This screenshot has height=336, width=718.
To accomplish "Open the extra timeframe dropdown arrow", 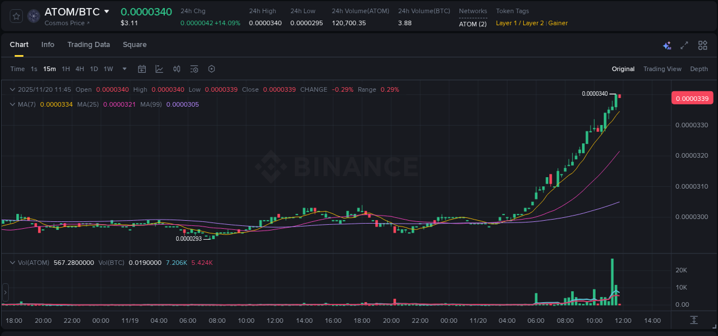I will point(123,69).
